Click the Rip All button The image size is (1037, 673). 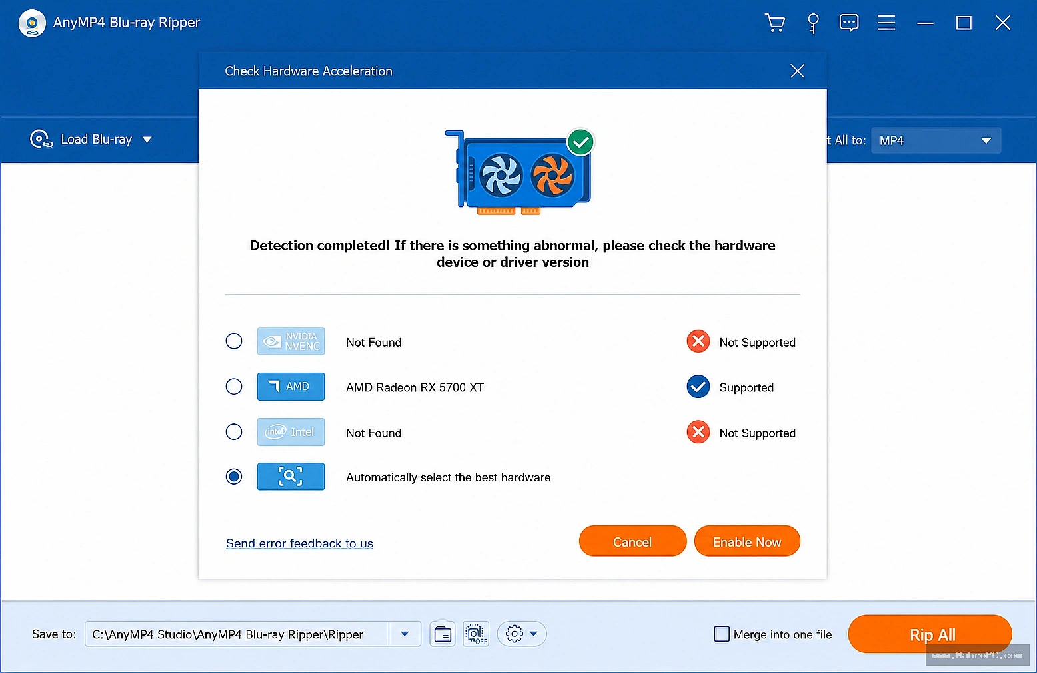point(930,634)
